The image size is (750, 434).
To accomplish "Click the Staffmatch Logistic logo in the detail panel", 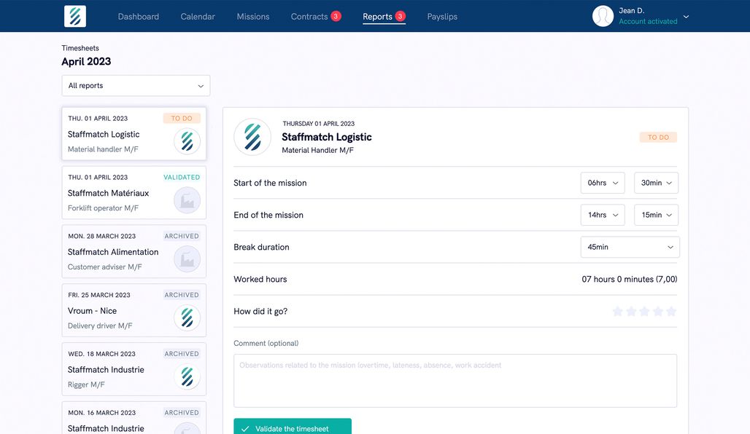I will (x=252, y=137).
